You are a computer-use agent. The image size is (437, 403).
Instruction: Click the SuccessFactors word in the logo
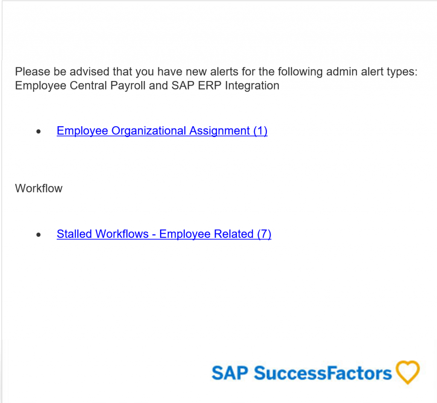coord(323,373)
